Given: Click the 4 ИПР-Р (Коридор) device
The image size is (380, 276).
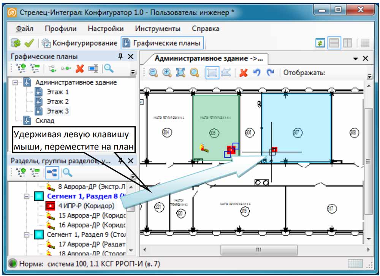Looking at the screenshot, I should pyautogui.click(x=86, y=206).
